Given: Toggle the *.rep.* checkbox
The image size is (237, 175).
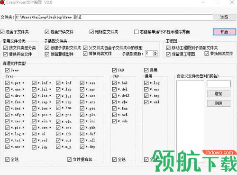Looking at the screenshot, I should 34,102.
